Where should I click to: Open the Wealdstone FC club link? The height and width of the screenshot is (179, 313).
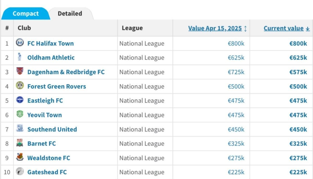pos(49,158)
